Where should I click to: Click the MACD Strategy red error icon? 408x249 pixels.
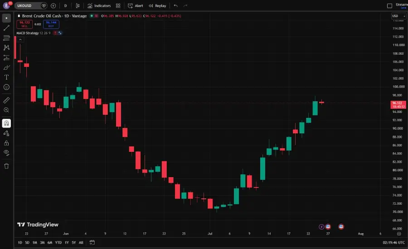[x=55, y=33]
